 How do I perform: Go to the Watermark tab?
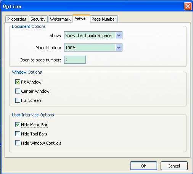pos(60,19)
